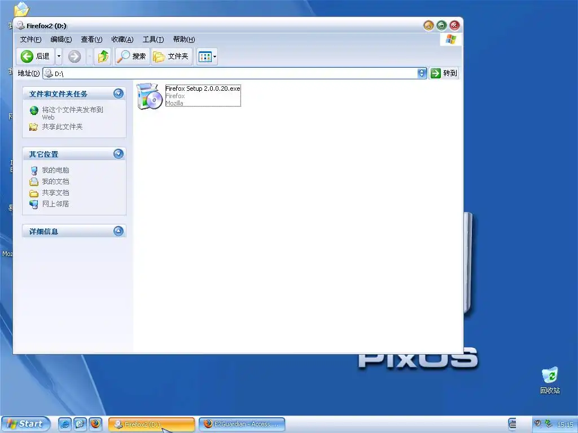Open the 查看(V) menu

pyautogui.click(x=91, y=39)
